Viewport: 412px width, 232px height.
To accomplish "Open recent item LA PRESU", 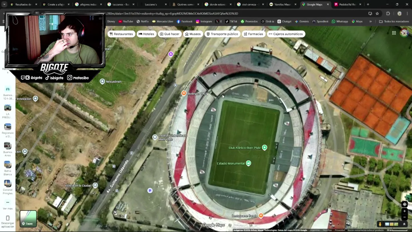I will click(x=7, y=111).
